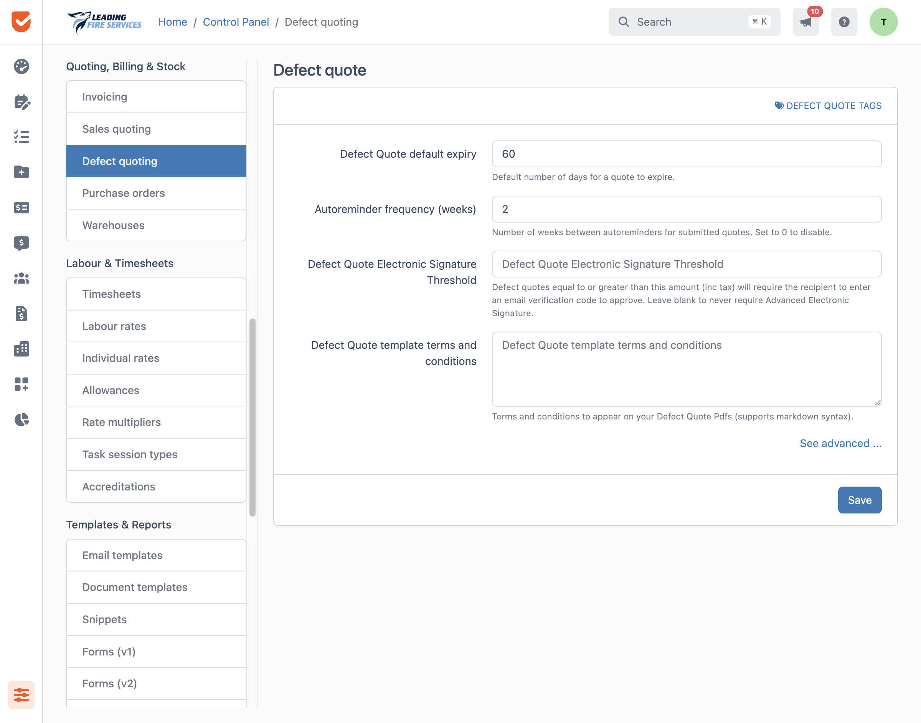Open the dashboard palette icon in sidebar

point(21,66)
